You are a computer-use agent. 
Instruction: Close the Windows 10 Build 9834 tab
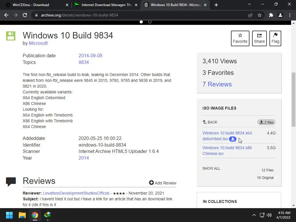pyautogui.click(x=205, y=5)
